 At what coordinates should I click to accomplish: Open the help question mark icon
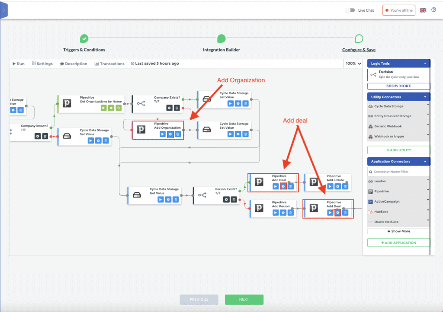click(433, 10)
